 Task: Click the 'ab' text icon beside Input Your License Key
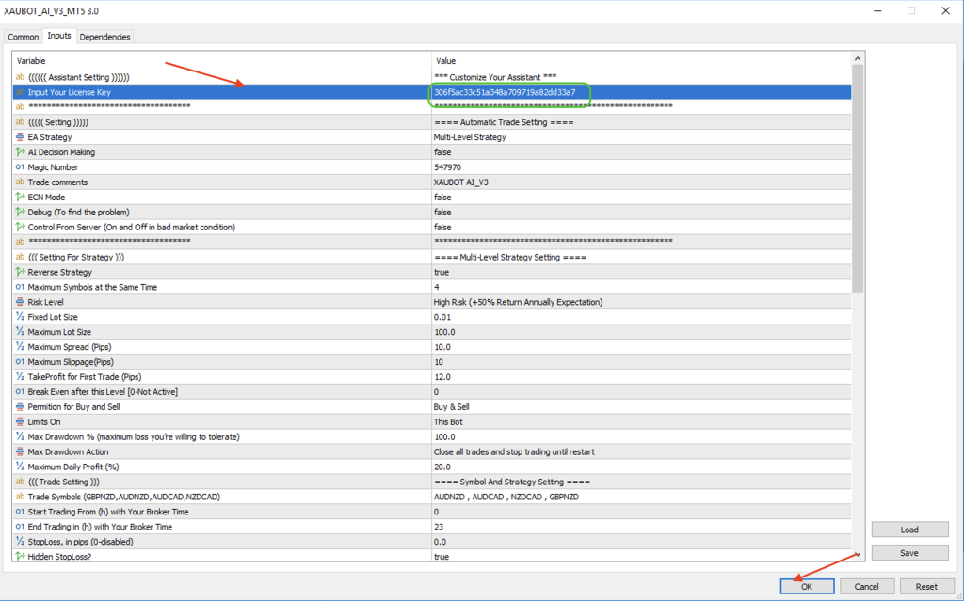(18, 92)
